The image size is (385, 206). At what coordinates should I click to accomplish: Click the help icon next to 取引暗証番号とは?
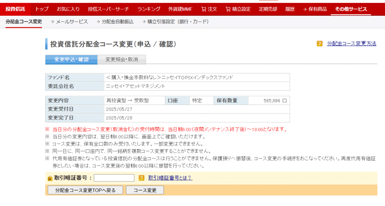point(141,178)
